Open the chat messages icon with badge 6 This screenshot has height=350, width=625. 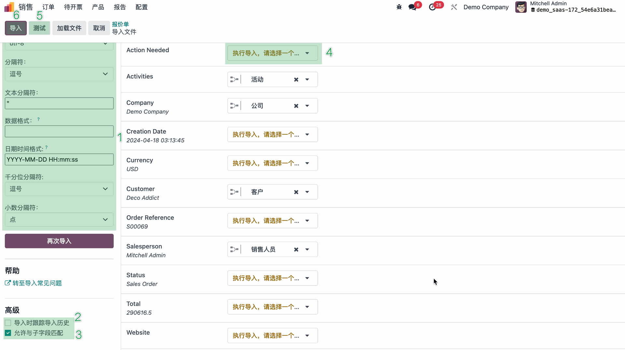tap(412, 7)
